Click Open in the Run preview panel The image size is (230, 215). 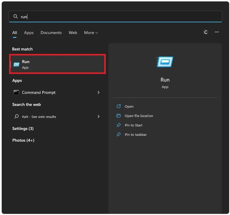click(x=129, y=106)
